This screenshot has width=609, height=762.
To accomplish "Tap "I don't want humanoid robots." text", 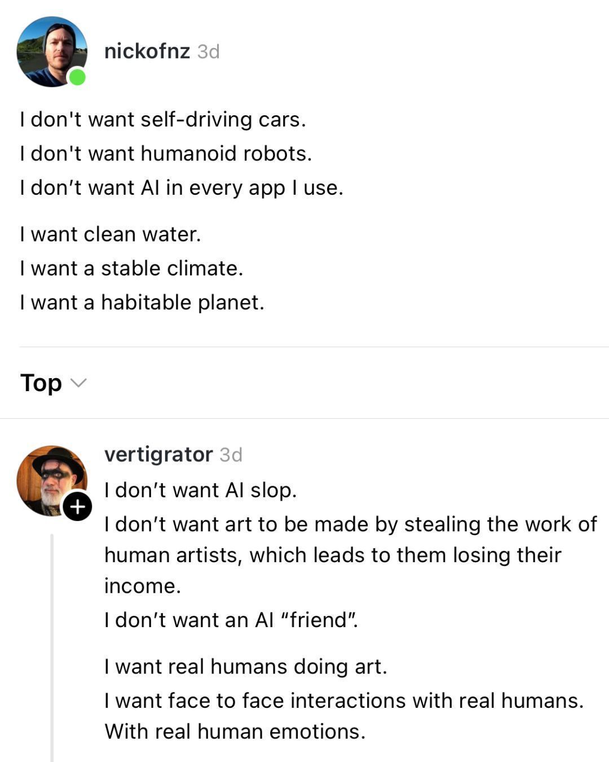I will pyautogui.click(x=166, y=154).
